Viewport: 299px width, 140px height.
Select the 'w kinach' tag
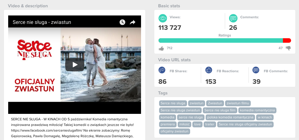coord(265,117)
